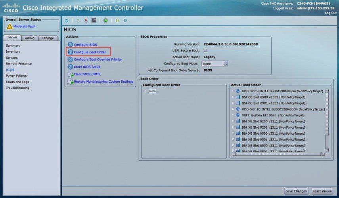The width and height of the screenshot is (339, 198).
Task: Expand IBA GE Slot 0900 v1553 entry
Action: [x=233, y=97]
